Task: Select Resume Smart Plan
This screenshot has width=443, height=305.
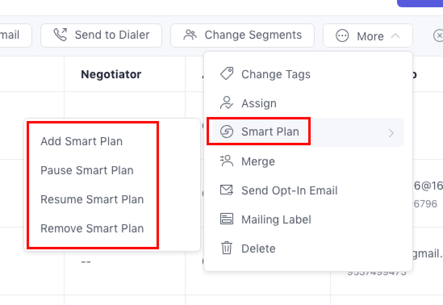Action: (x=92, y=199)
